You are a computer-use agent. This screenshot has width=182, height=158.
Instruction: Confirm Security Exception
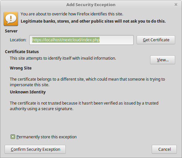(x=35, y=149)
